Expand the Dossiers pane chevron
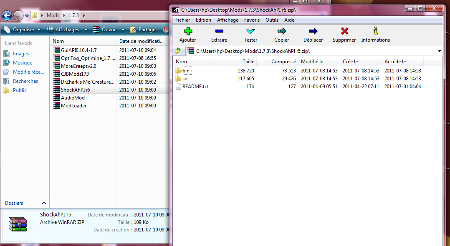450x246 pixels. click(44, 203)
